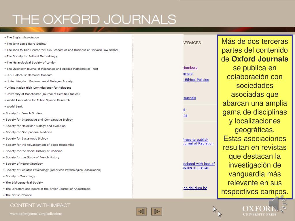The width and height of the screenshot is (295, 221).
Task: Select The John Logie Baird Society
Action: tap(27, 44)
